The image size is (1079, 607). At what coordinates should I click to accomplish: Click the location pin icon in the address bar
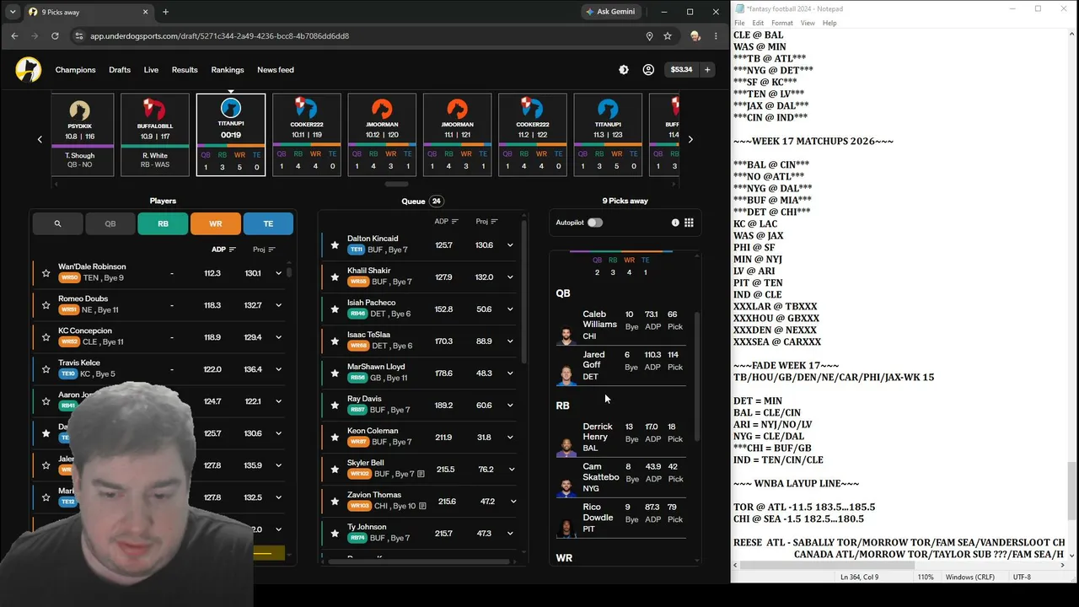[x=649, y=36]
